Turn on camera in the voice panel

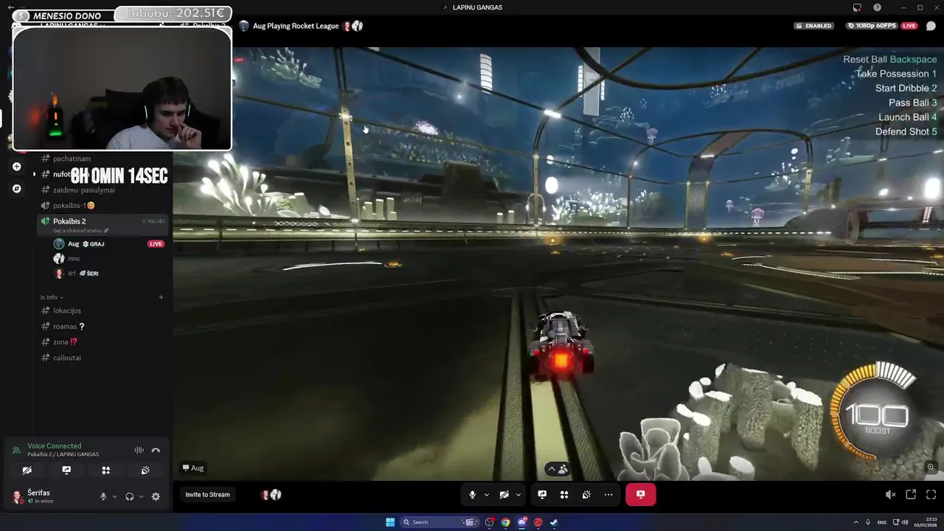(27, 470)
